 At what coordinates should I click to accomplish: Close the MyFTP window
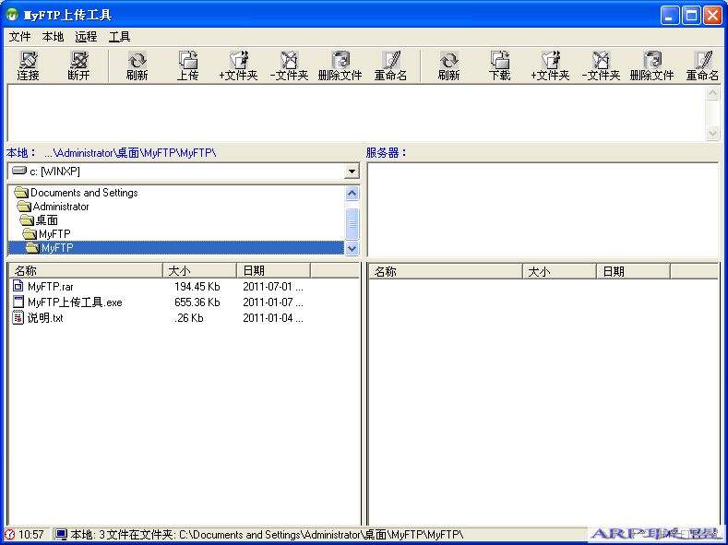click(712, 16)
